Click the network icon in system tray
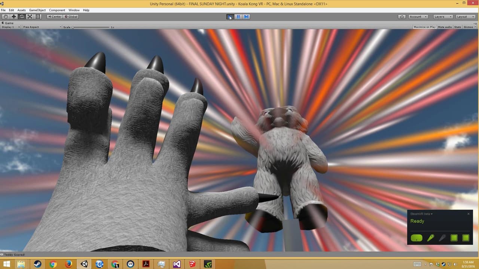Viewport: 479px width, 269px height. tap(449, 264)
